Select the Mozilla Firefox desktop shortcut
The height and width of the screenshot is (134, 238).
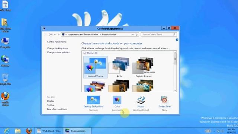(x=5, y=99)
